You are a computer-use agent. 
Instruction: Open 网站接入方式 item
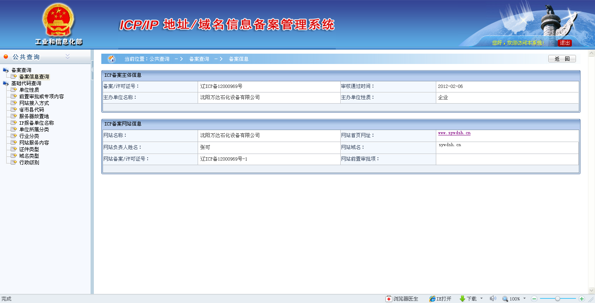pos(34,103)
